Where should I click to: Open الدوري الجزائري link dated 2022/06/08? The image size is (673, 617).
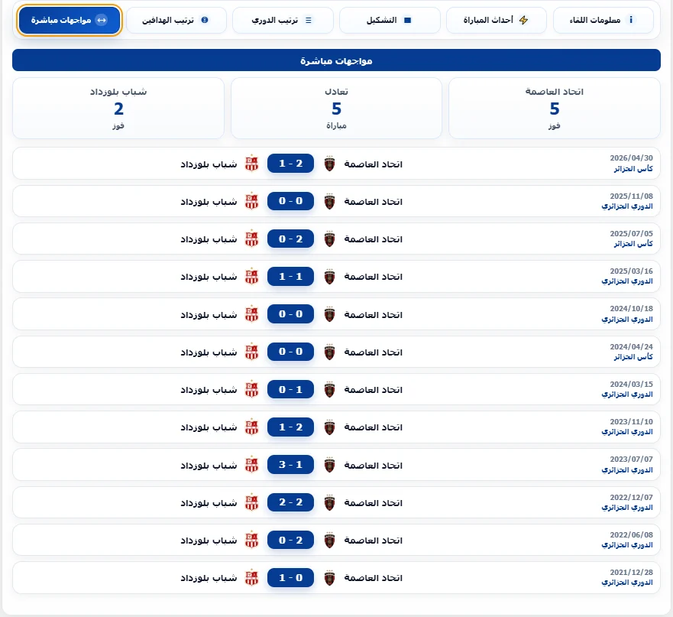[627, 545]
